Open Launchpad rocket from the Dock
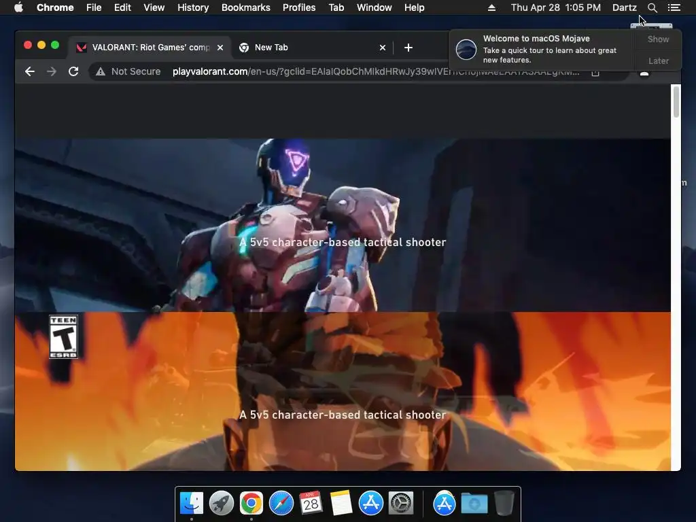This screenshot has height=522, width=696. tap(221, 504)
